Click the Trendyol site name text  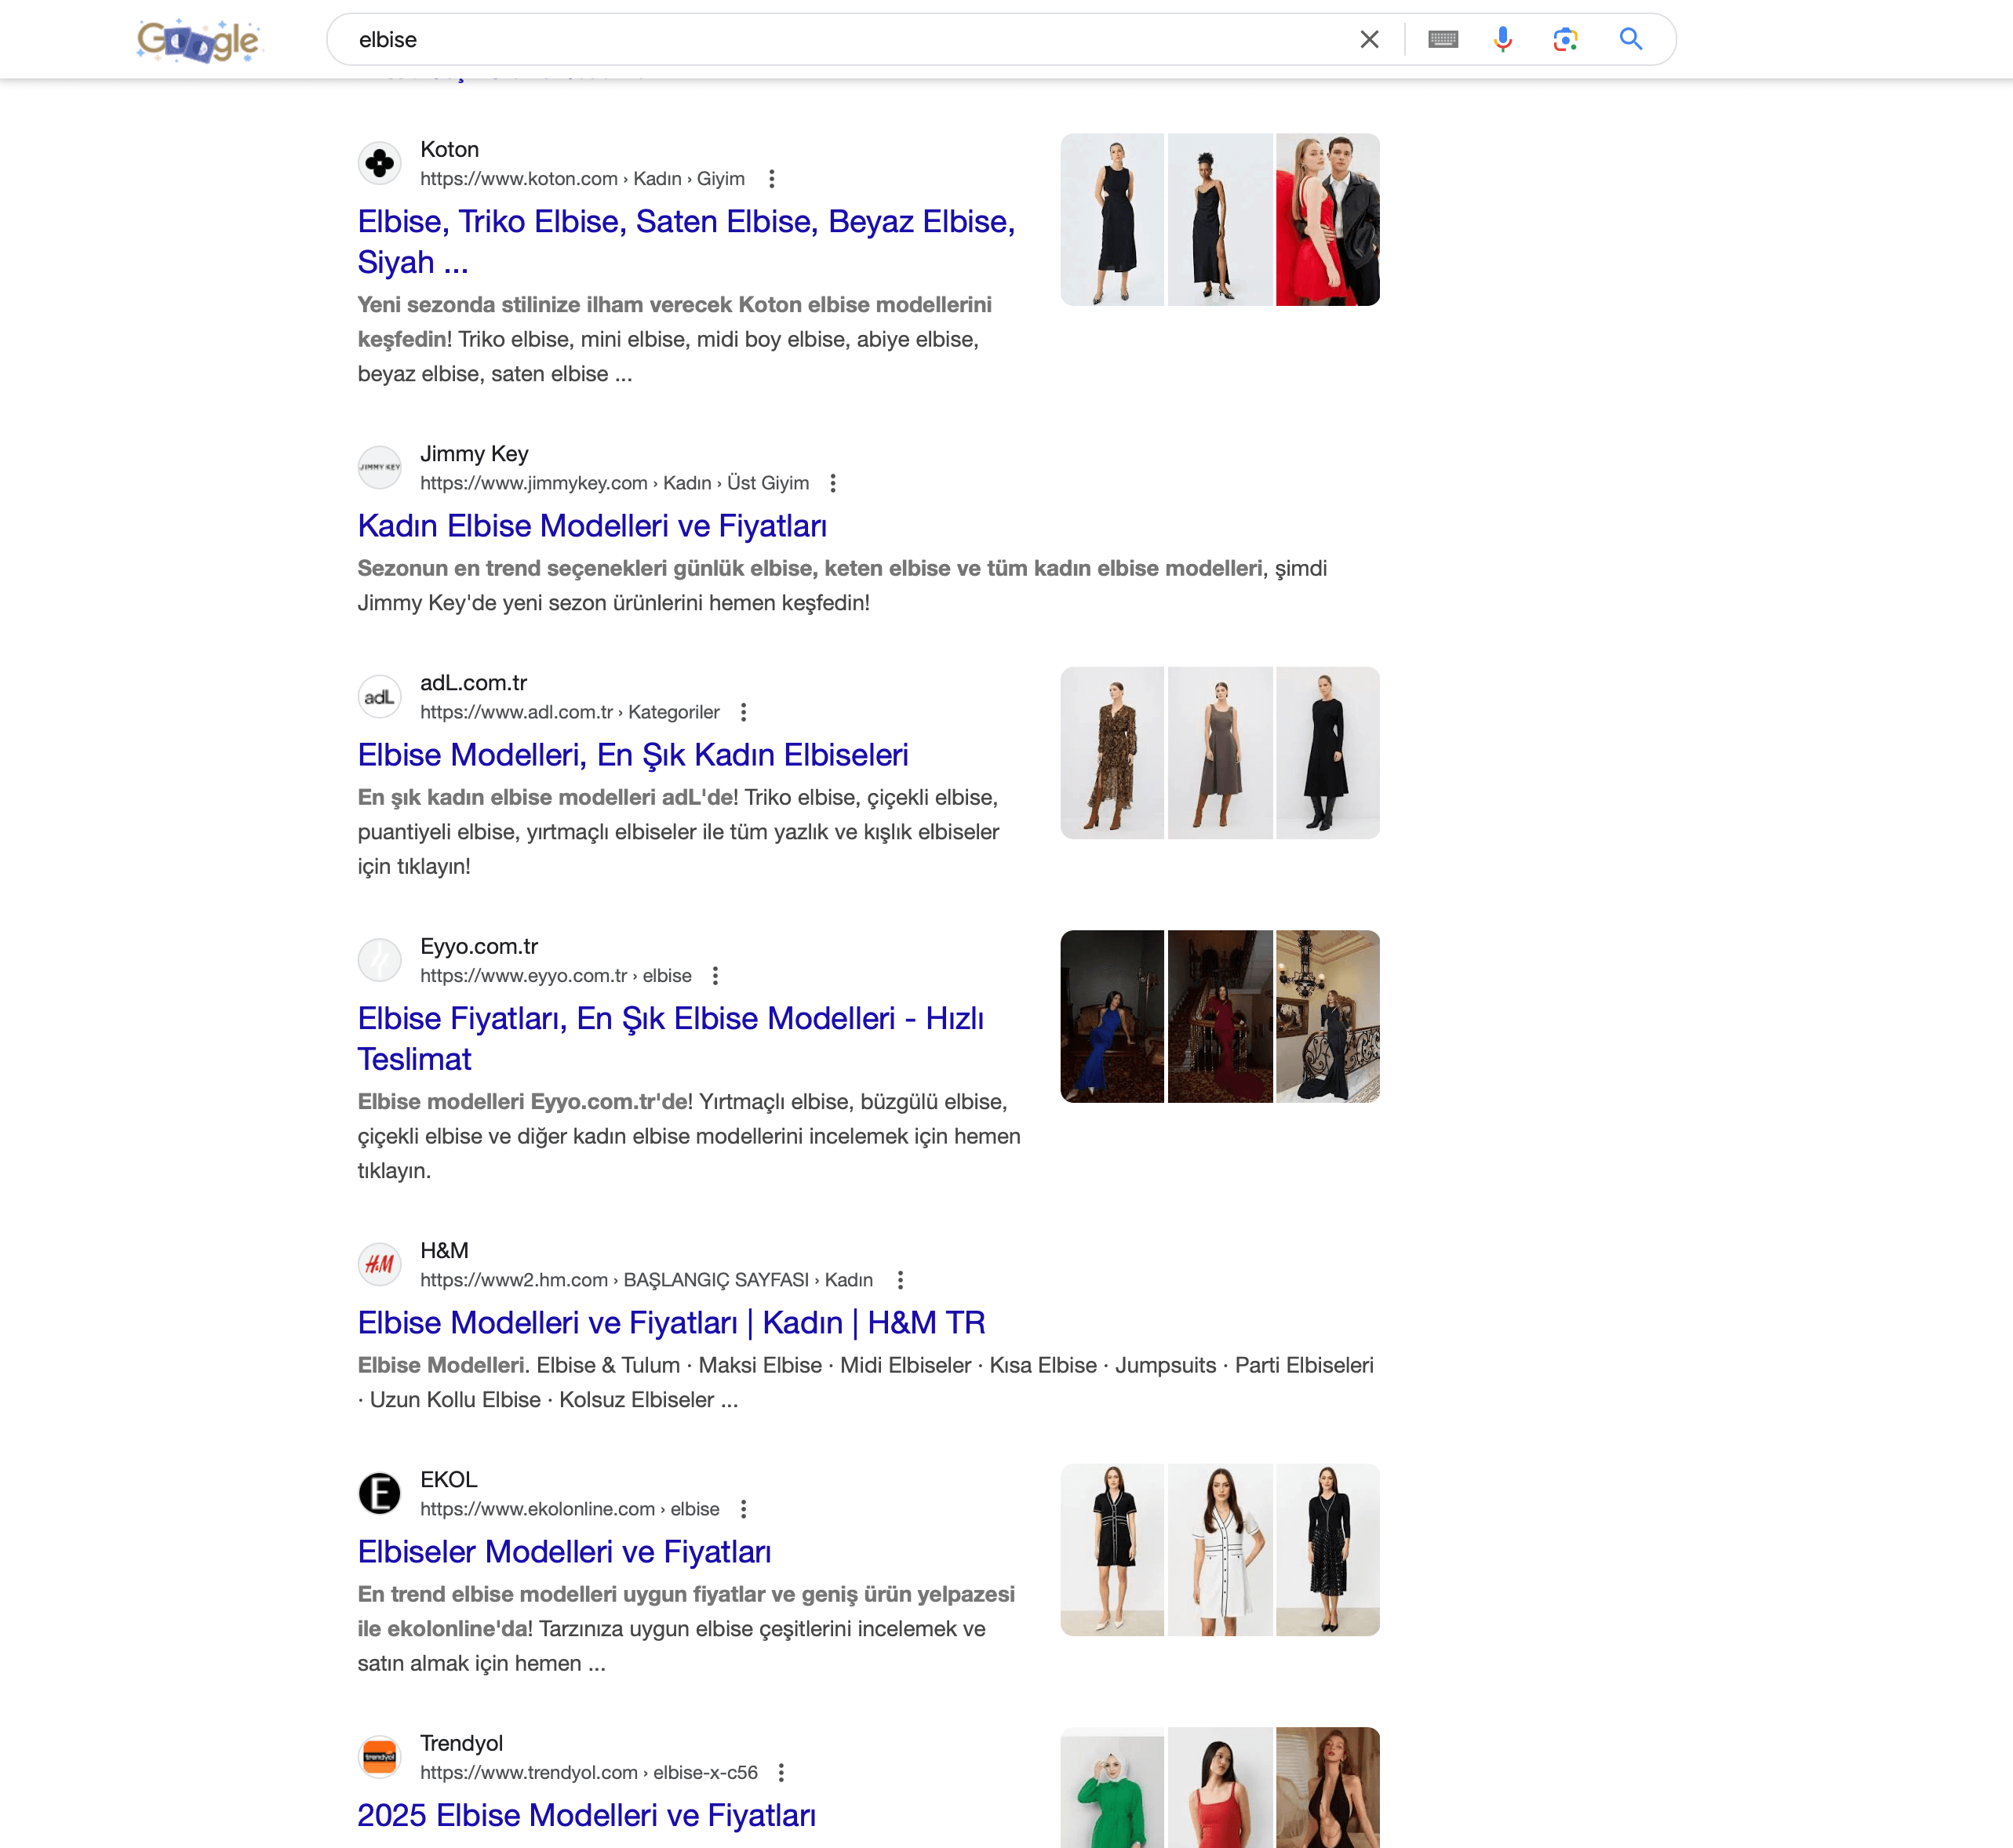pos(461,1744)
